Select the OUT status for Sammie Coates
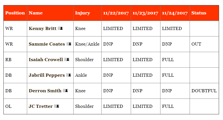The width and height of the screenshot is (223, 120). [196, 44]
